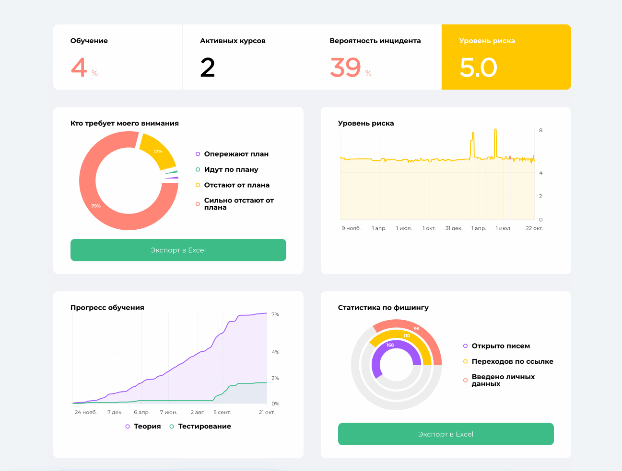Screen dimensions: 622x471
Task: Open the Обучение 4% summary card
Action: click(x=118, y=57)
